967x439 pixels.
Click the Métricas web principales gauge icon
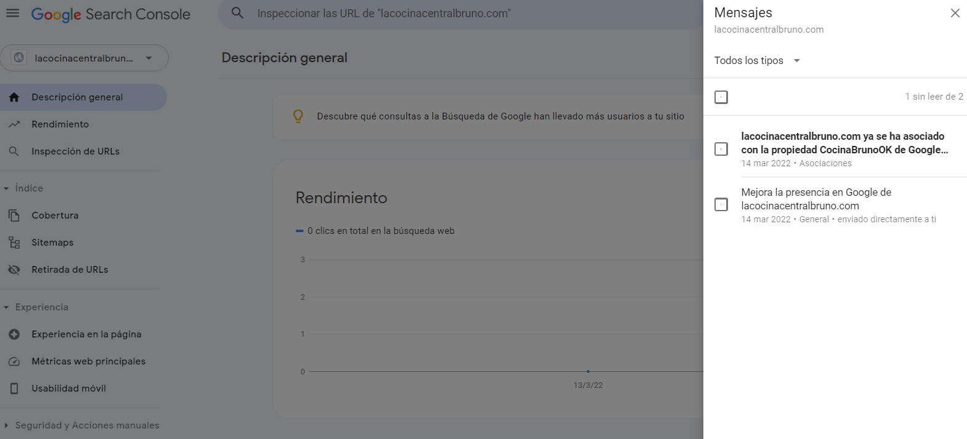(14, 361)
